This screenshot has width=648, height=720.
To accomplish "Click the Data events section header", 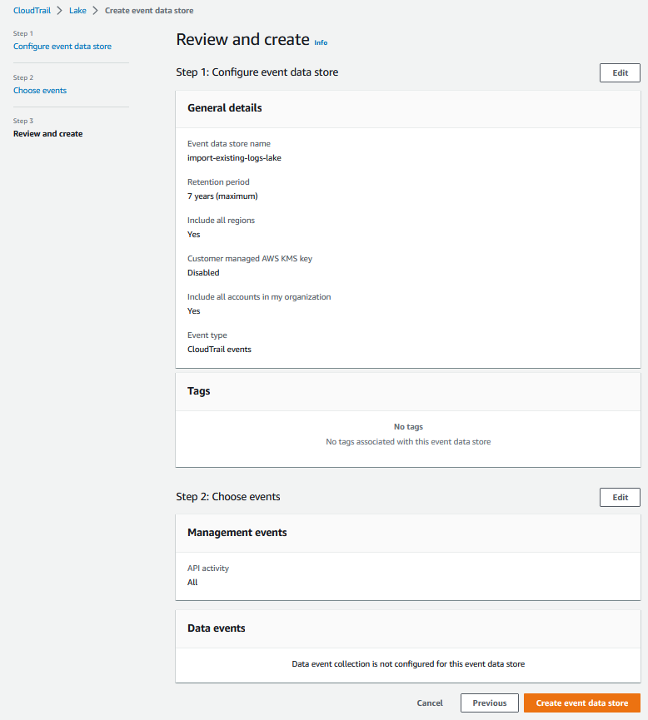I will (215, 628).
